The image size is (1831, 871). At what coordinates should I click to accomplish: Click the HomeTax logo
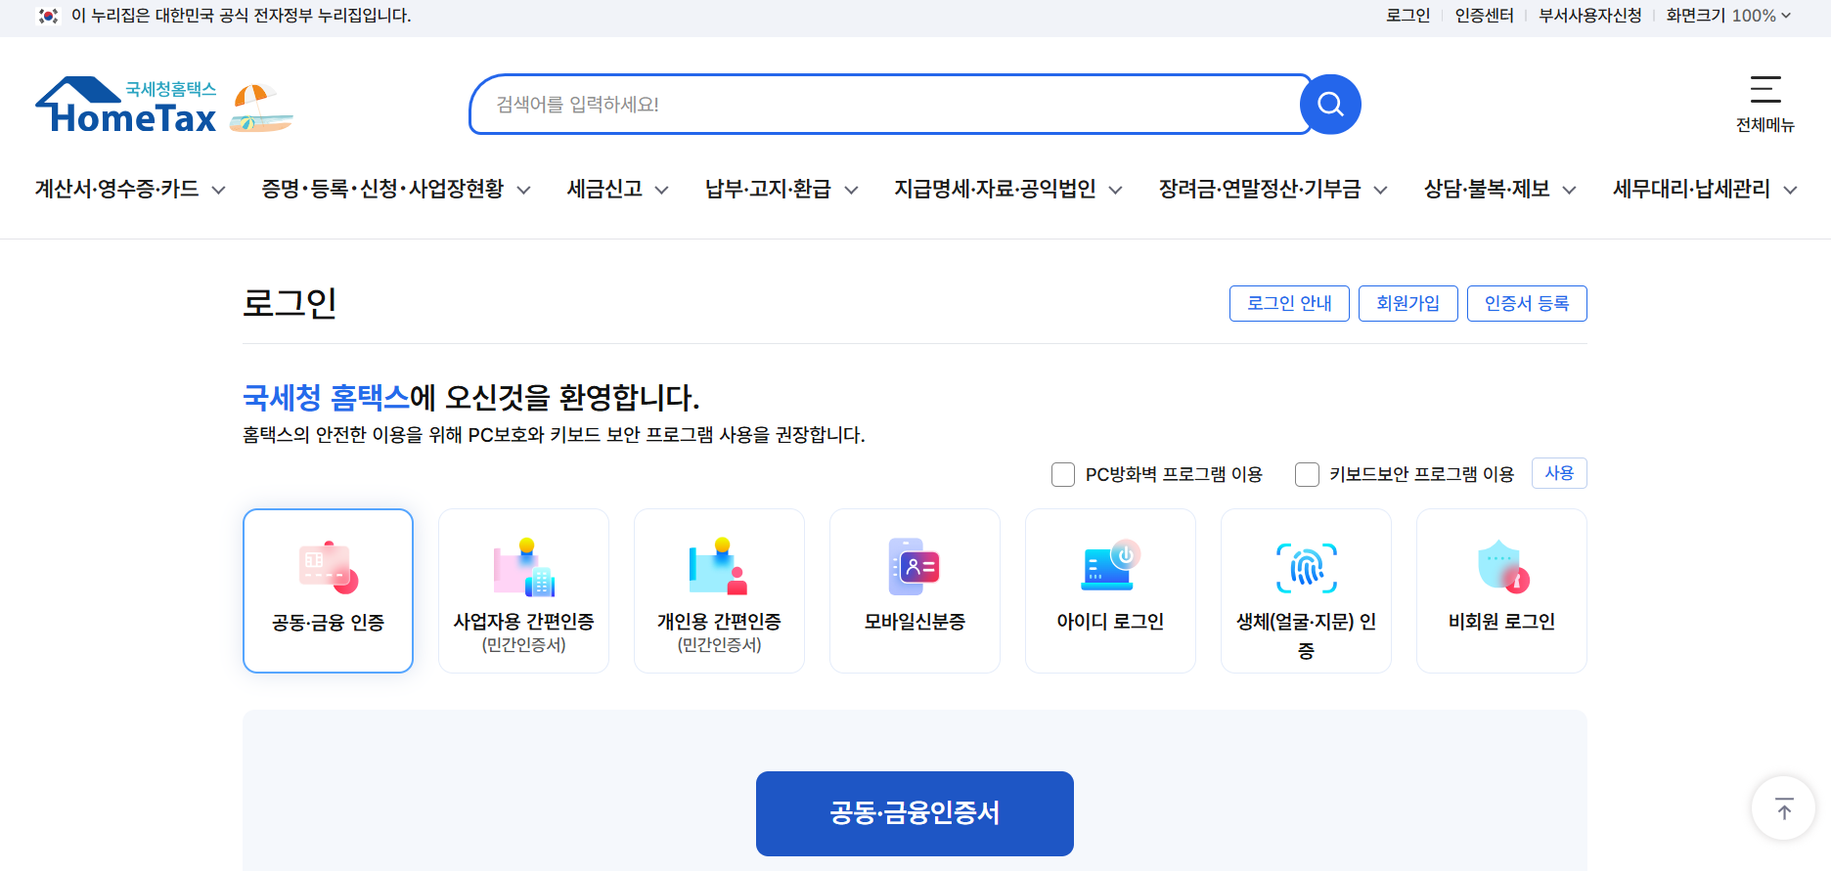point(126,105)
